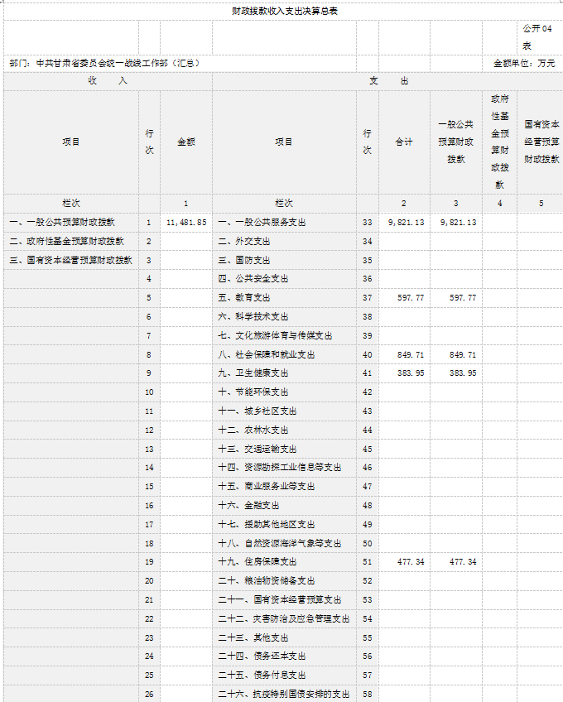The height and width of the screenshot is (702, 563).
Task: Select 477.34 in the 合计 column
Action: click(411, 562)
